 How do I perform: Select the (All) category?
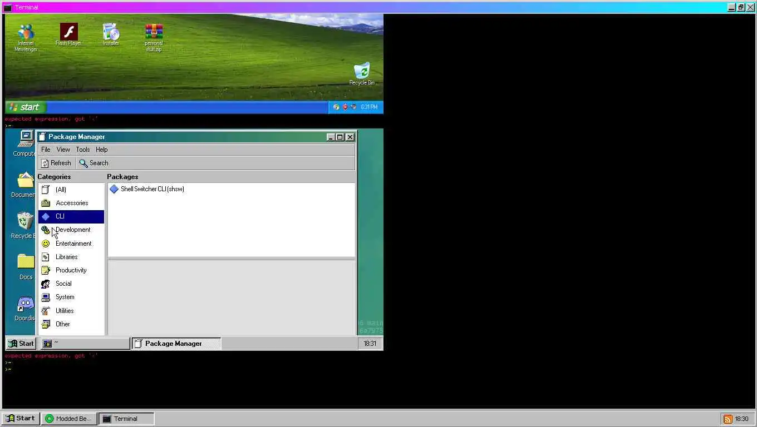click(x=71, y=190)
